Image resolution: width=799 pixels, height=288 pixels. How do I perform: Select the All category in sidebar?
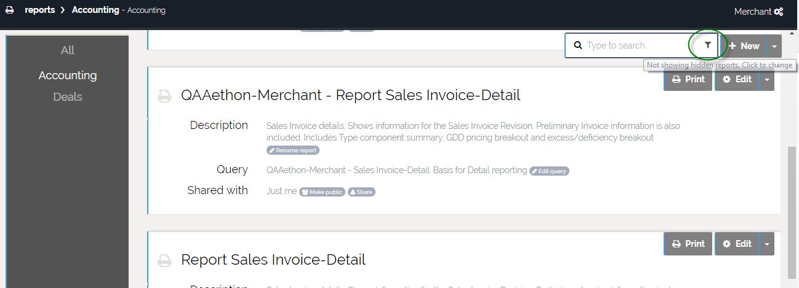[x=68, y=50]
